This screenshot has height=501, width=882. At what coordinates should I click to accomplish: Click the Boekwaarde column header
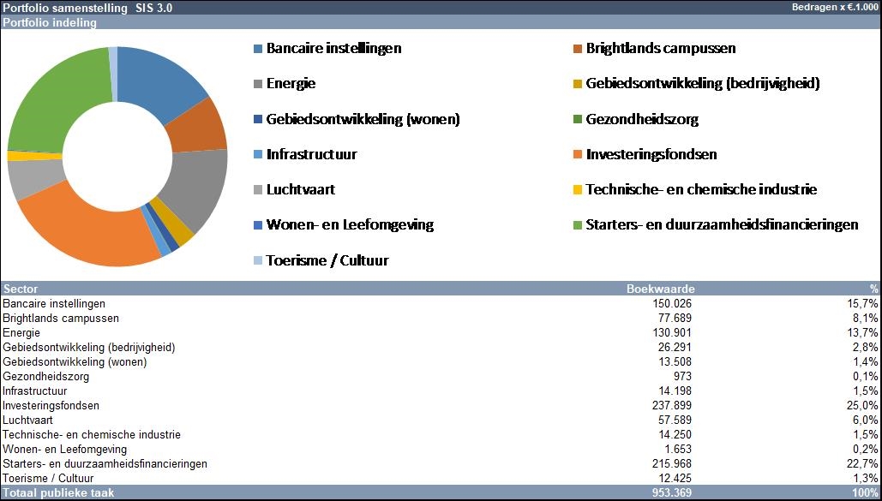(661, 289)
